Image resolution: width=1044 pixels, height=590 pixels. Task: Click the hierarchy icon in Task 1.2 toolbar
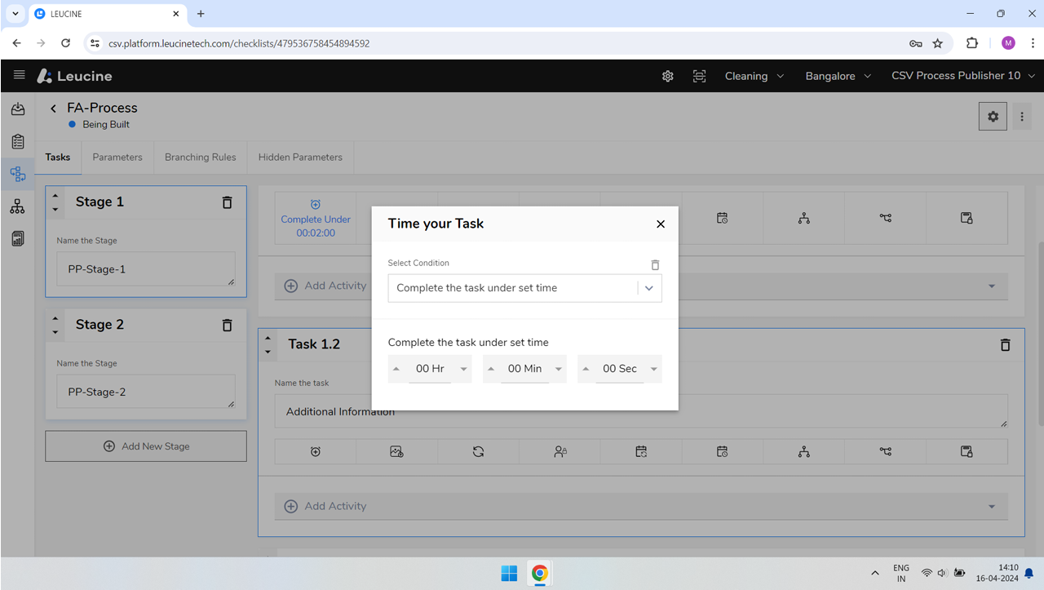pos(804,451)
